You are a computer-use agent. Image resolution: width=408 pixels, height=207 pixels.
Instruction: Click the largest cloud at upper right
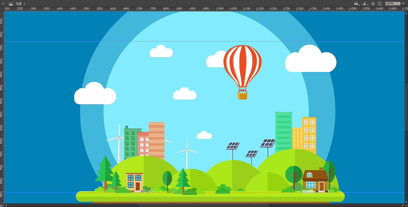311,59
